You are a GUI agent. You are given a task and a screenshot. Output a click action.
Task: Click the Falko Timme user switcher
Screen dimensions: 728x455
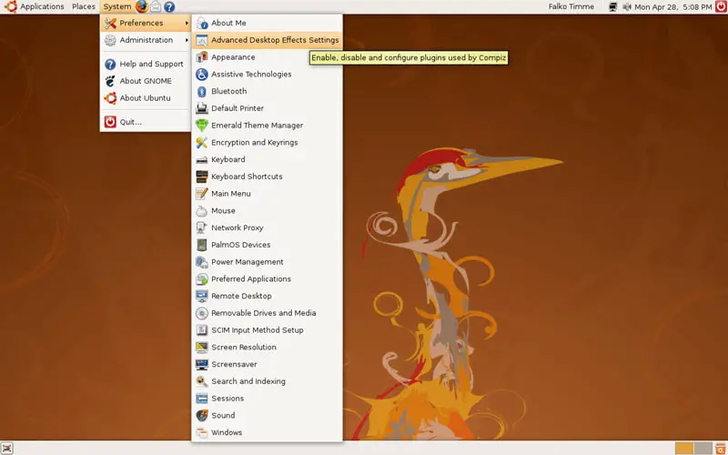[x=571, y=6]
